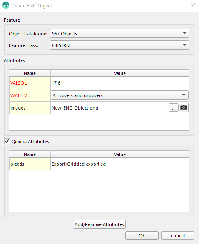Open the image file browse button
The image size is (199, 244).
[174, 107]
